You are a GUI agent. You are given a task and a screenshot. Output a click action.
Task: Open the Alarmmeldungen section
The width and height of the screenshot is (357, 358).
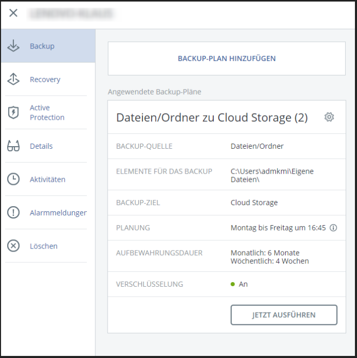pos(58,213)
